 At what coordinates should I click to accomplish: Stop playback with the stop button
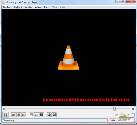coord(19,115)
